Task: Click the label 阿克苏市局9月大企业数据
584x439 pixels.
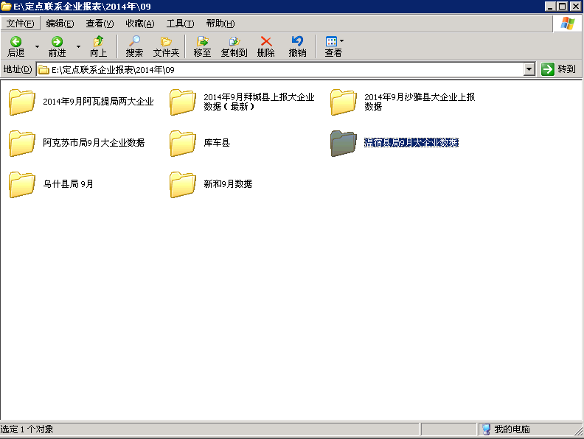Action: coord(94,142)
